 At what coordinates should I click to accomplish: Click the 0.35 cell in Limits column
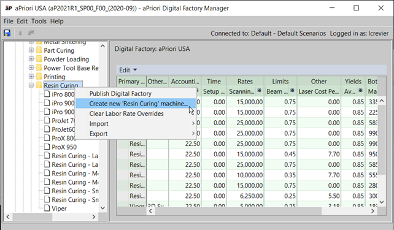pos(280,175)
